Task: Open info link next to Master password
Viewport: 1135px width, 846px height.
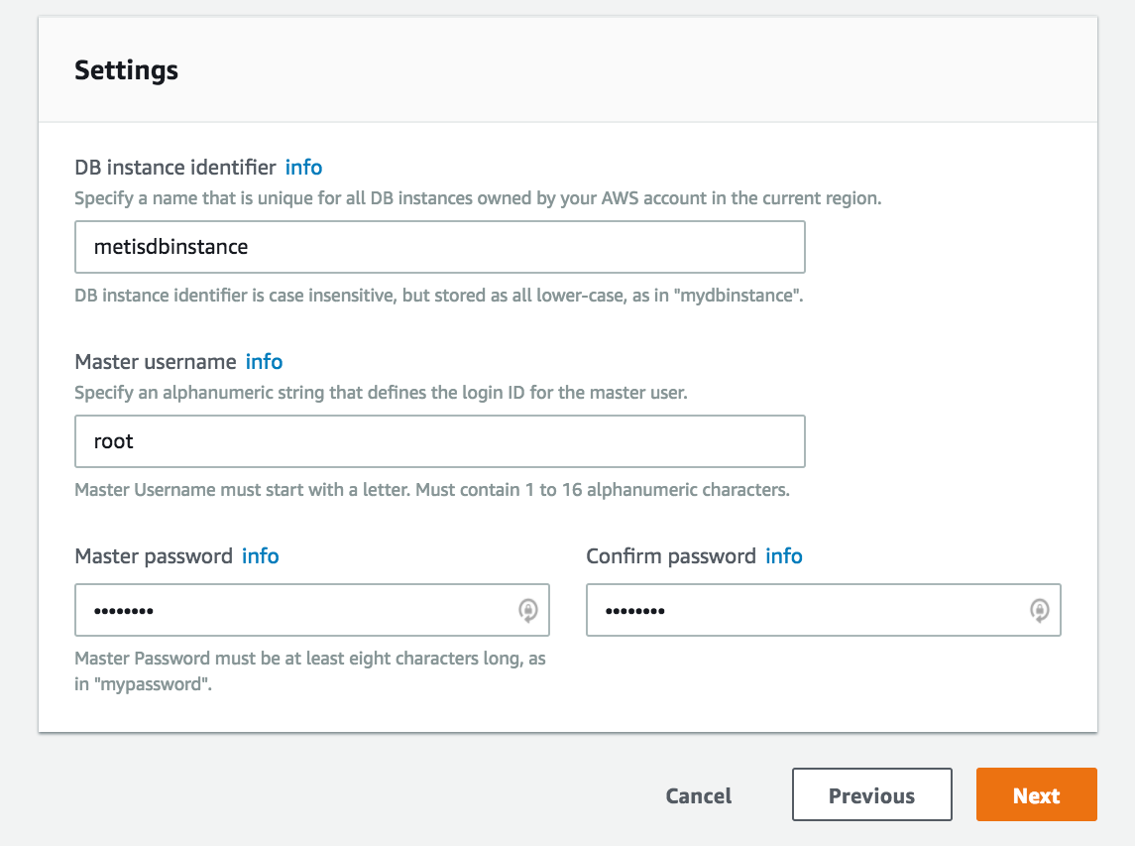Action: point(261,556)
